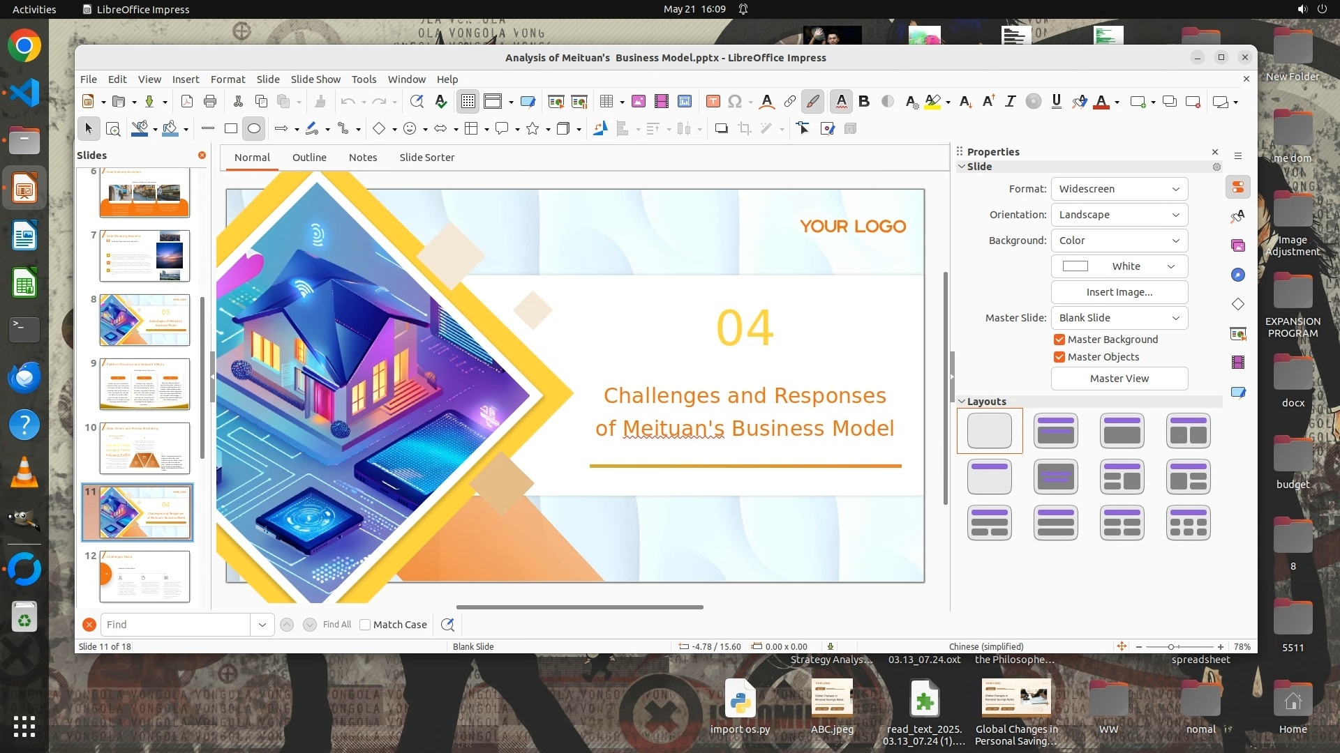Screen dimensions: 1340x753
Task: Collapse the Layouts section
Action: 962,402
